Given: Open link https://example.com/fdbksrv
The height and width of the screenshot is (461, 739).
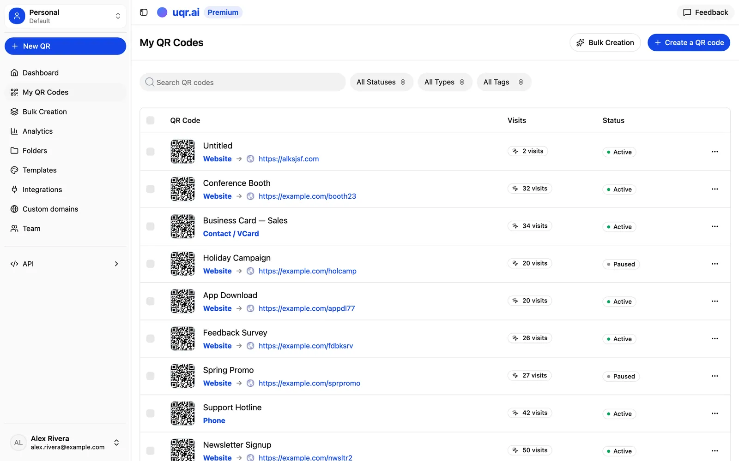Looking at the screenshot, I should (x=306, y=346).
